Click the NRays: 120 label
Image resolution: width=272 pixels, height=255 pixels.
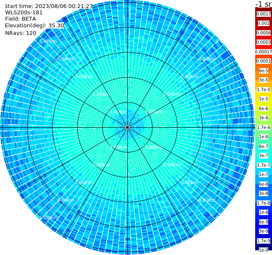tap(21, 33)
